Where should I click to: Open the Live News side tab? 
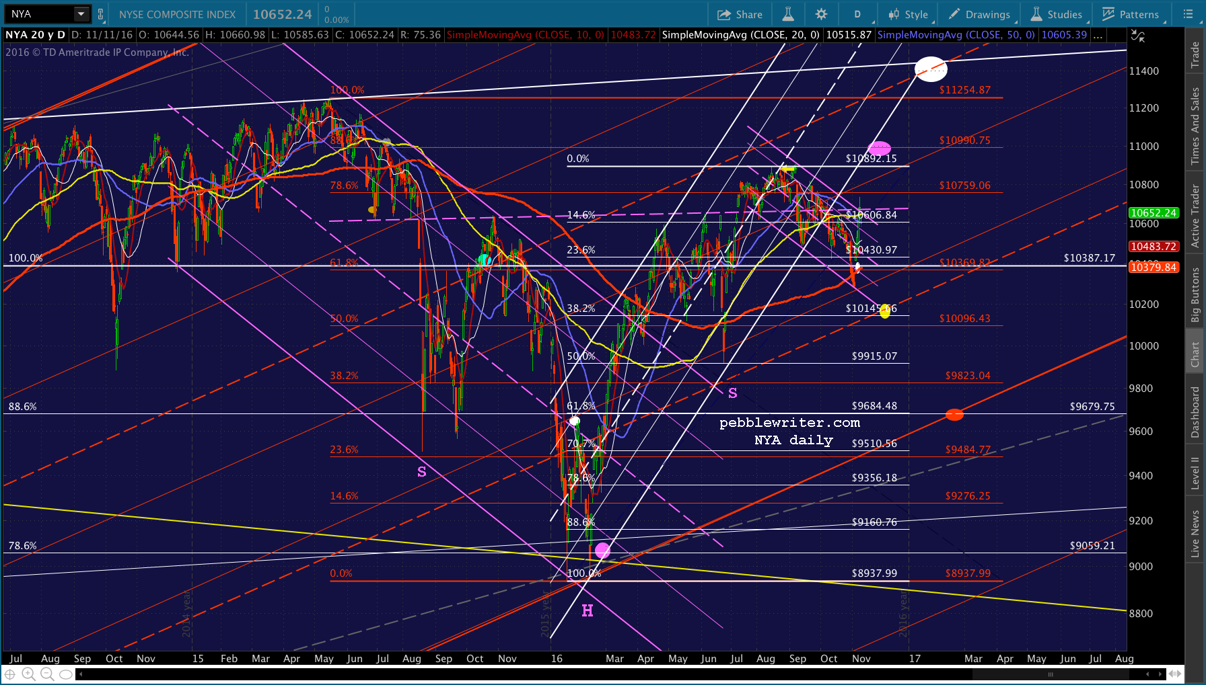coord(1195,534)
